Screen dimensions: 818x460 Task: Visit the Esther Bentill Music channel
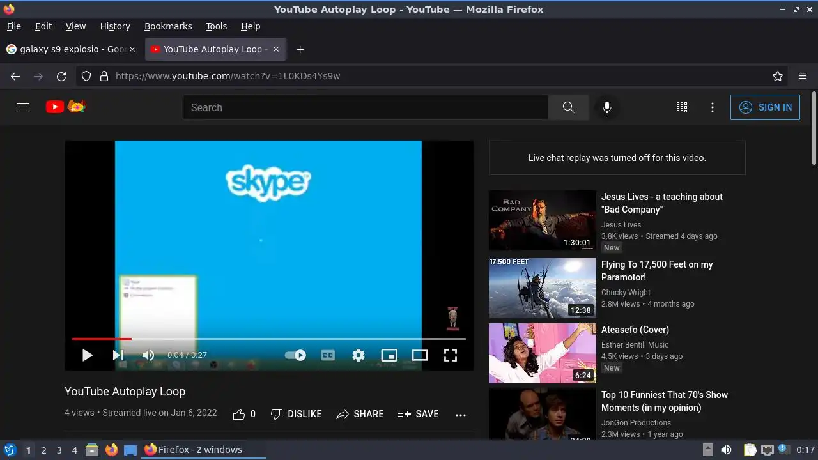click(635, 345)
